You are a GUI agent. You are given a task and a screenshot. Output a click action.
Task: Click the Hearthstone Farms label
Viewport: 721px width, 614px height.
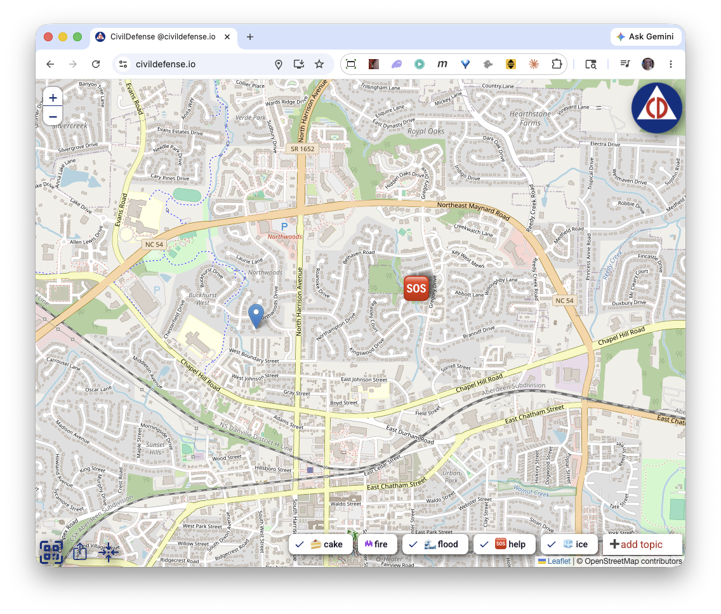530,118
